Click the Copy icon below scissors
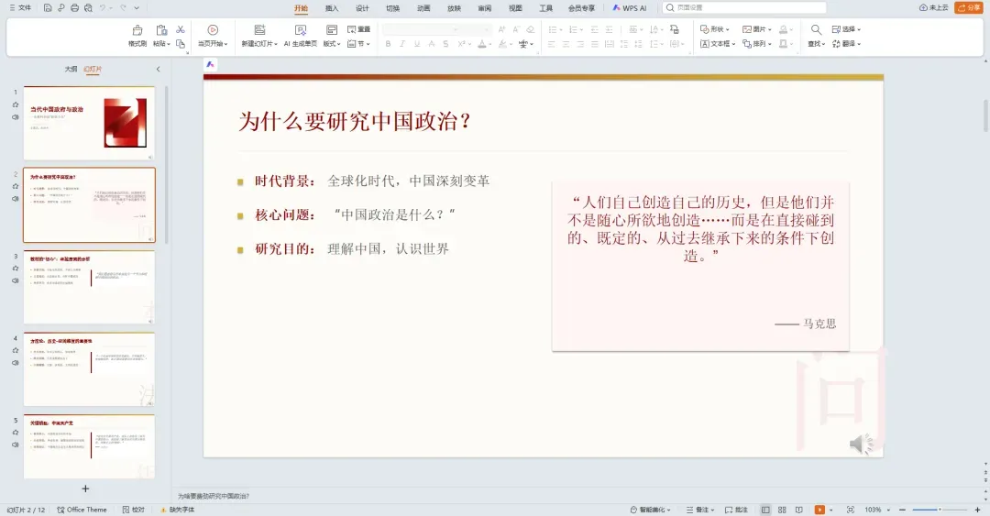 181,44
